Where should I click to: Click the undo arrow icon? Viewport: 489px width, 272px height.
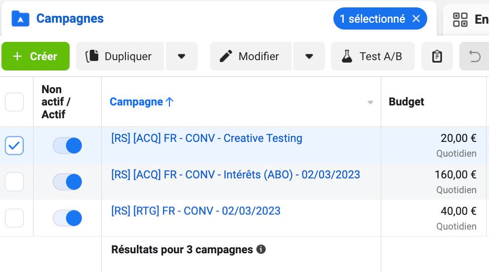pos(475,56)
